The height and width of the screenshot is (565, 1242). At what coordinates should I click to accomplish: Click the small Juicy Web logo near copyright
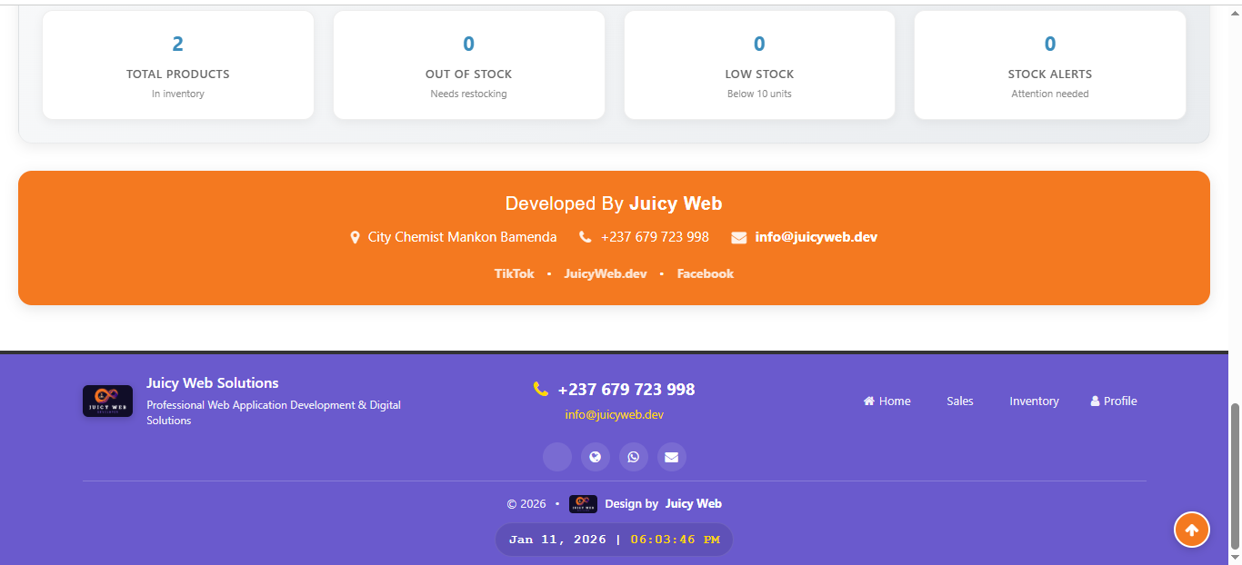[x=583, y=504]
